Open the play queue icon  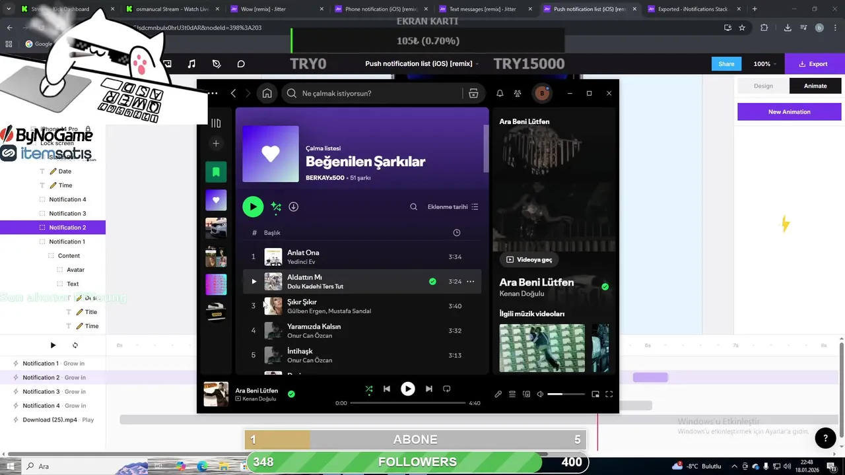point(512,395)
